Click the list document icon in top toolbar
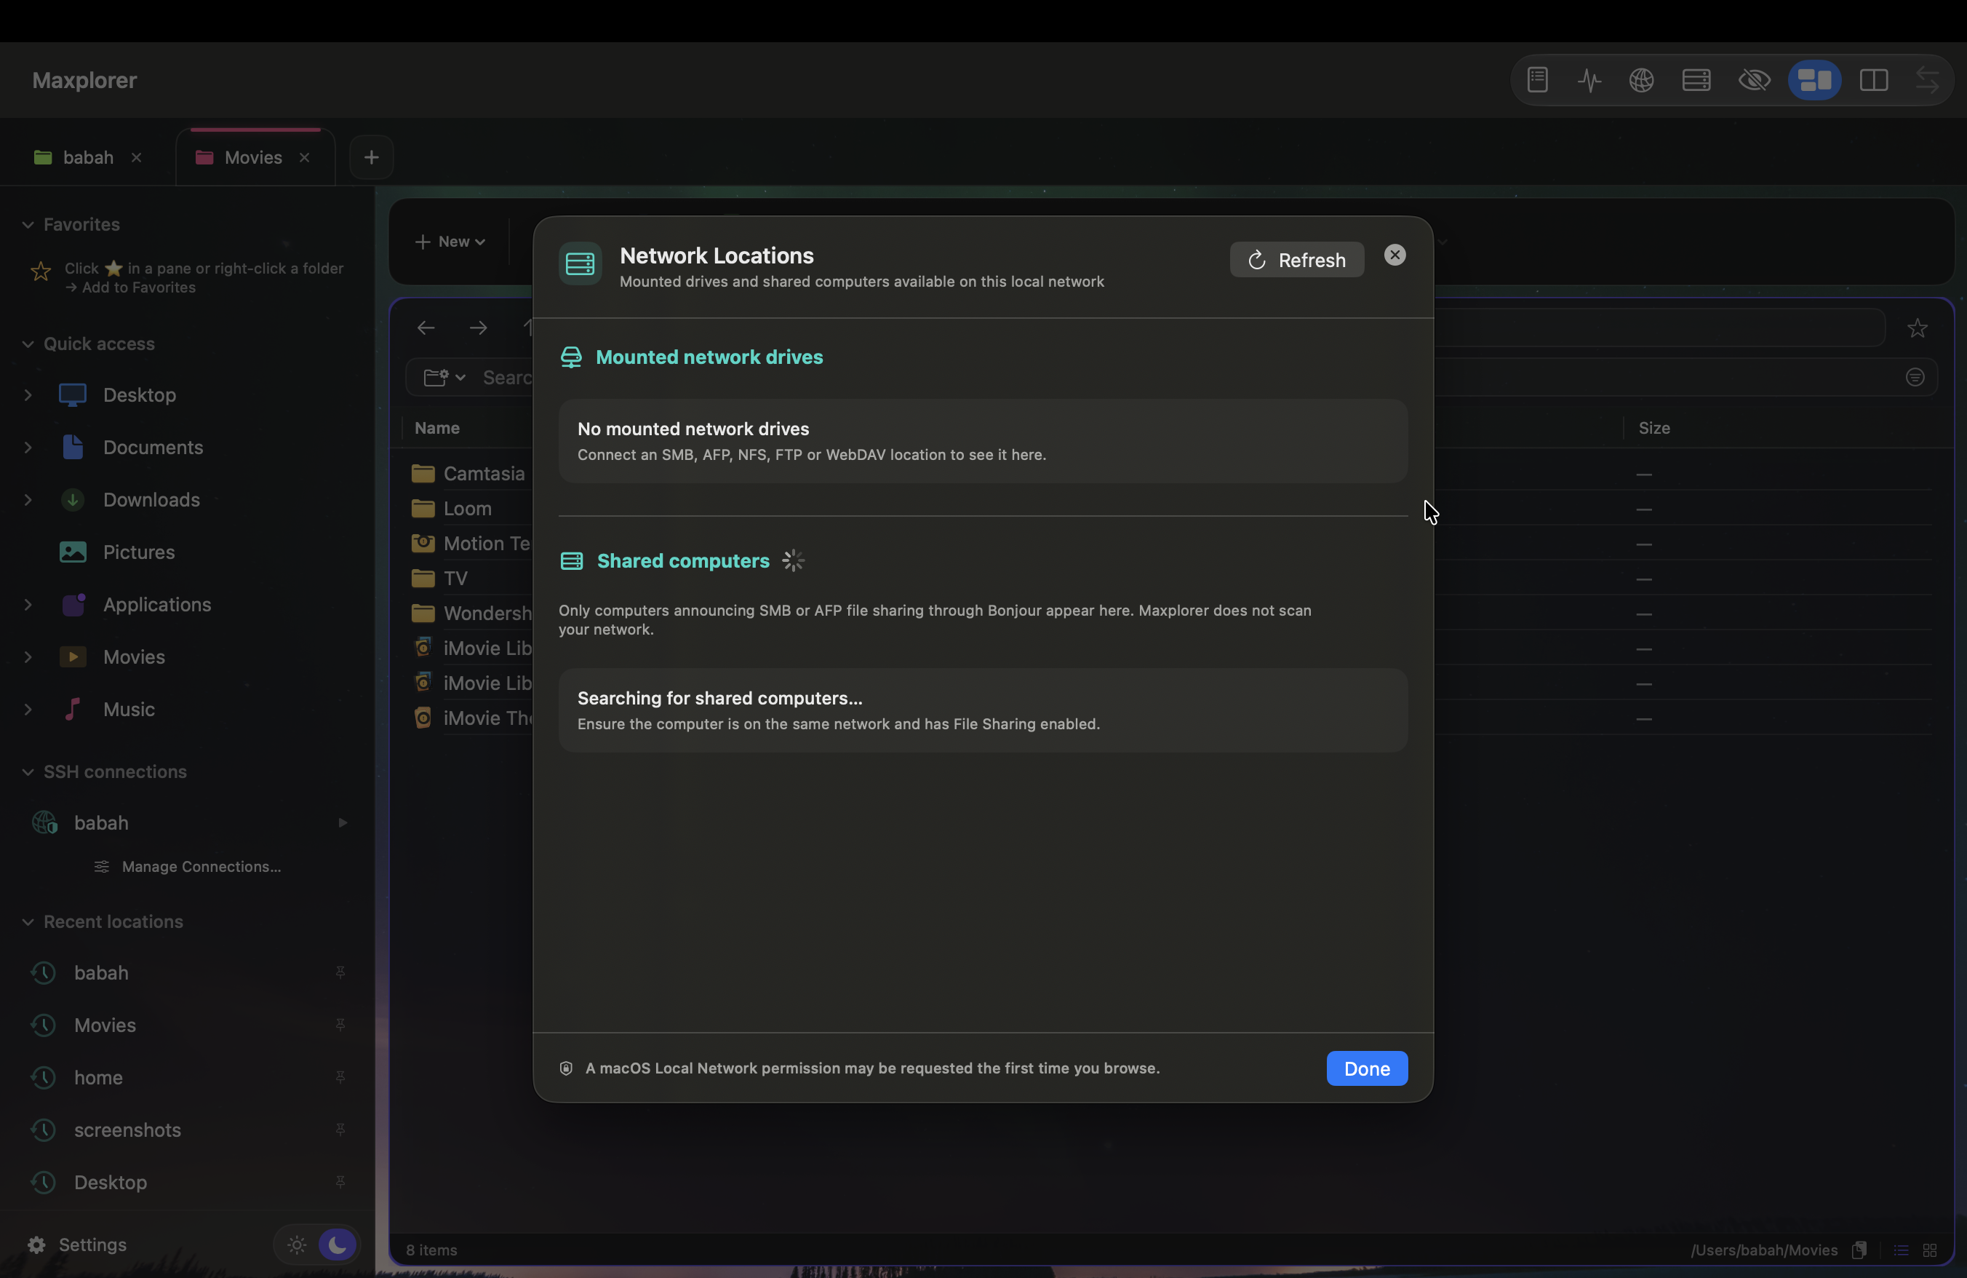The height and width of the screenshot is (1278, 1967). tap(1537, 80)
